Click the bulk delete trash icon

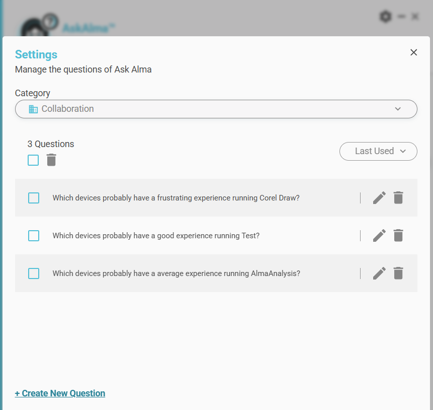point(51,160)
